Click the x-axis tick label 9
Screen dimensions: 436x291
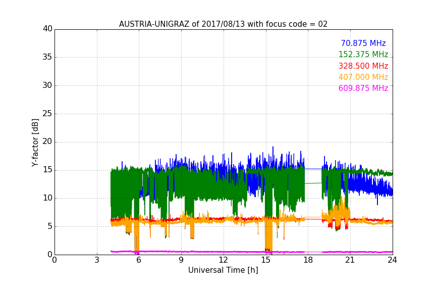tap(181, 260)
